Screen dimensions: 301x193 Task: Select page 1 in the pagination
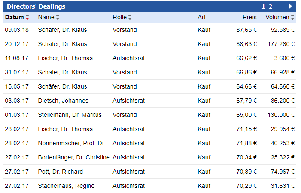click(264, 6)
